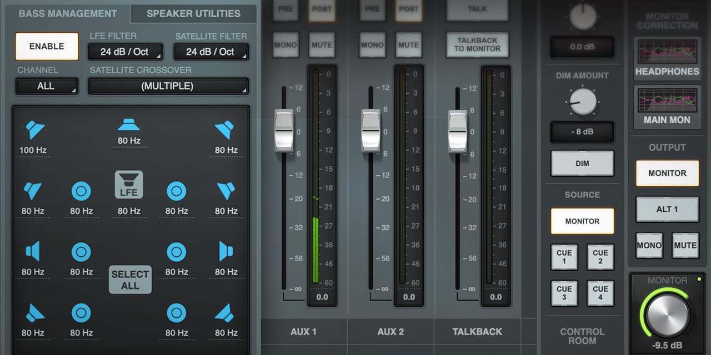
Task: Select height speaker circle left of Select All
Action: (81, 252)
